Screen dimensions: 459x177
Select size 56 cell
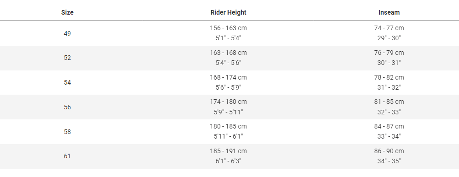click(x=67, y=107)
